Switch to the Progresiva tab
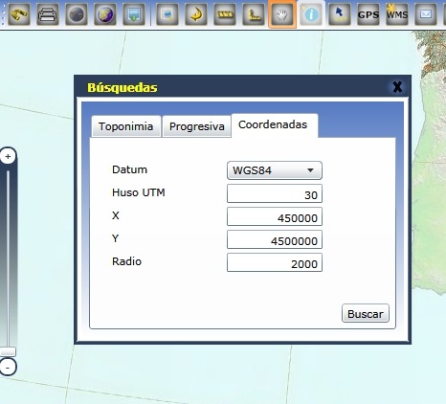The width and height of the screenshot is (446, 404). [x=197, y=126]
